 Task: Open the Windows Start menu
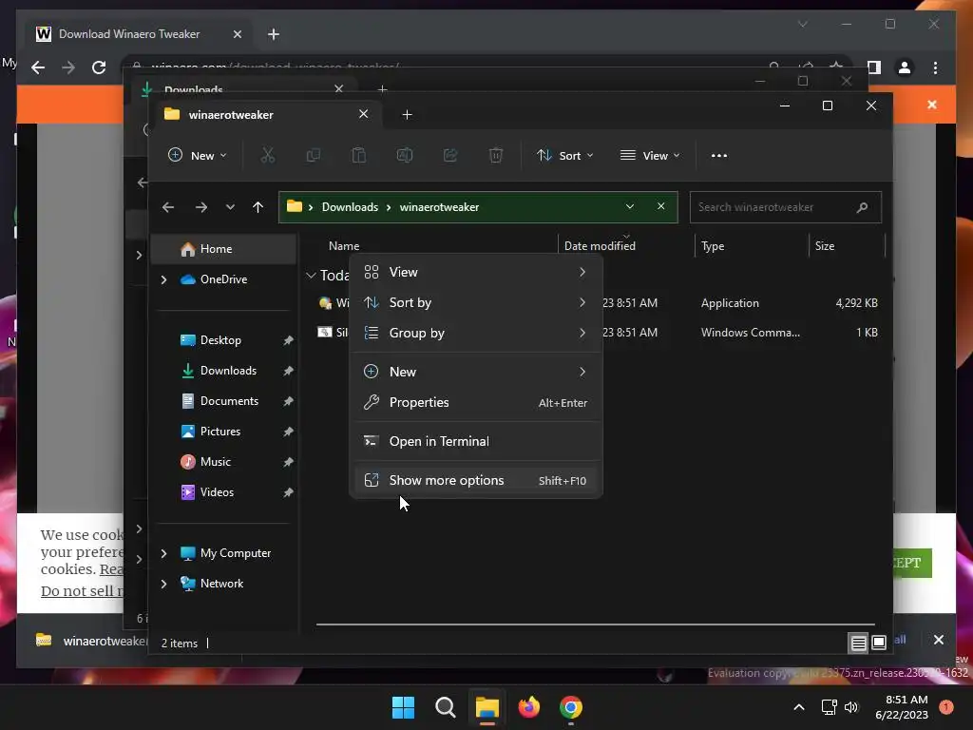(403, 707)
